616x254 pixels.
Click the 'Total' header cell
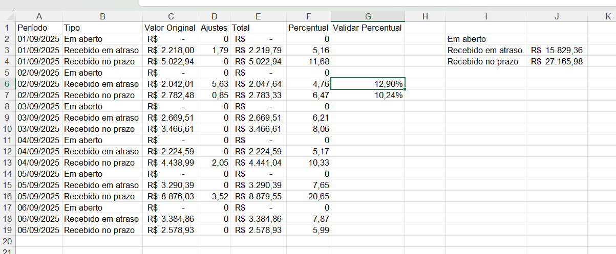tap(259, 28)
